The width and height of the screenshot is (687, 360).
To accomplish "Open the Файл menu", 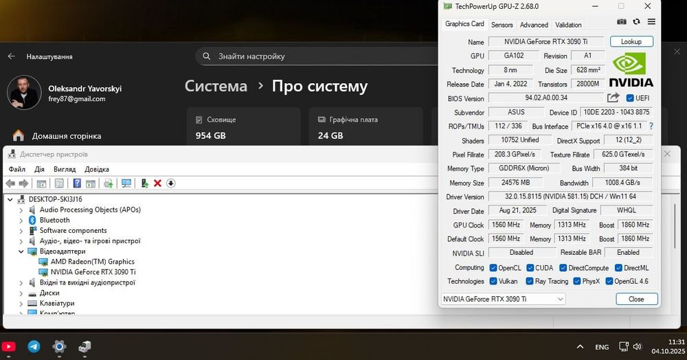I will click(17, 169).
